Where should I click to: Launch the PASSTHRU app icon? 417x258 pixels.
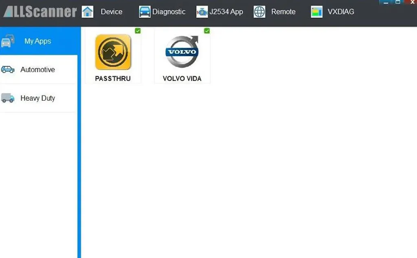coord(113,52)
